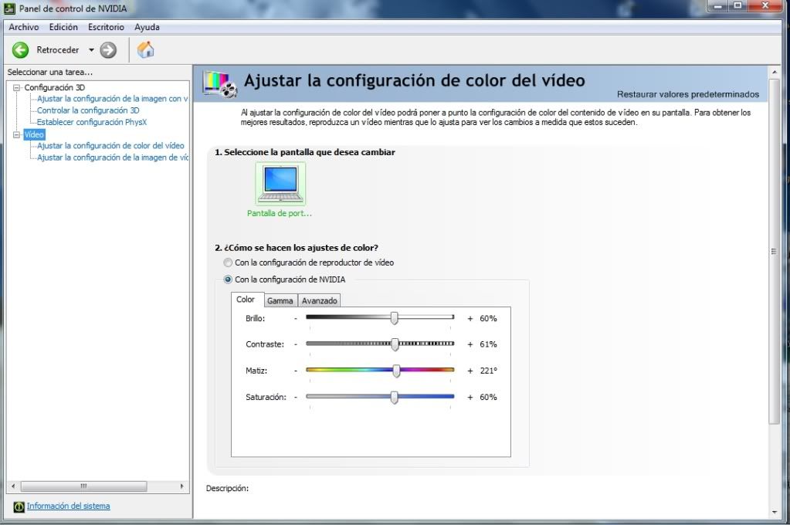Switch to the Avanzado tab
The image size is (790, 525).
tap(320, 301)
